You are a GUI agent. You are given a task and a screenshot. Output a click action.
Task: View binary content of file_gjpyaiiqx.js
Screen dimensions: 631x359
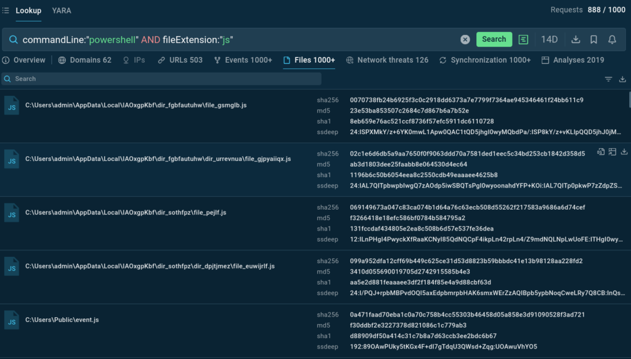[x=601, y=152]
